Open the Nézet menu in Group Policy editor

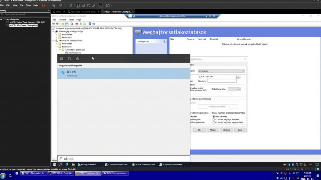coord(71,20)
